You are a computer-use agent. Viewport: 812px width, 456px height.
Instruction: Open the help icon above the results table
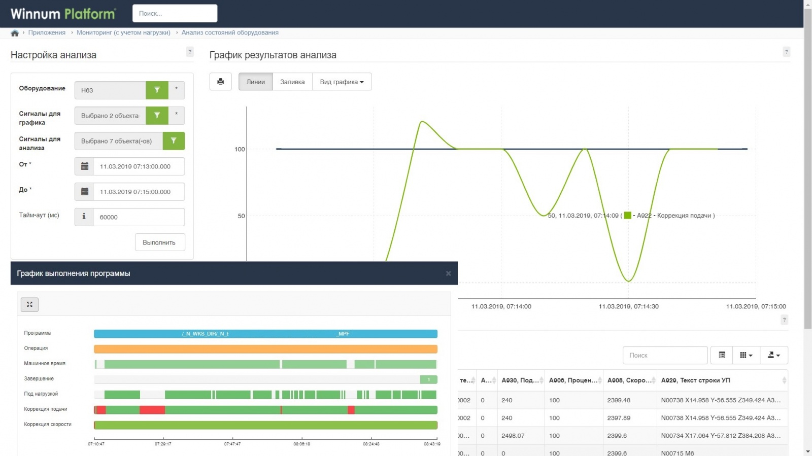click(784, 320)
